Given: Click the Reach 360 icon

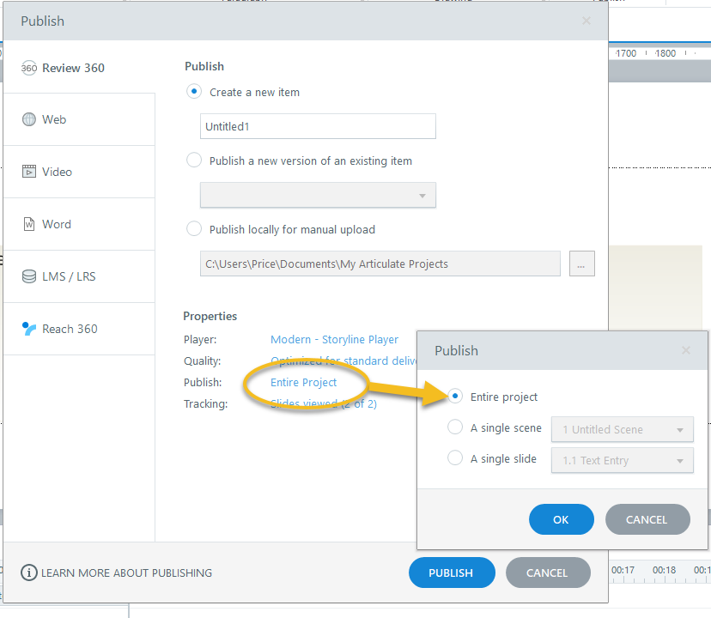Looking at the screenshot, I should 29,329.
